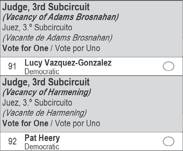Viewport: 183px width, 151px height.
Task: Click Democratic label under Lucy Vazquez-Gonzalez
Action: pyautogui.click(x=42, y=71)
